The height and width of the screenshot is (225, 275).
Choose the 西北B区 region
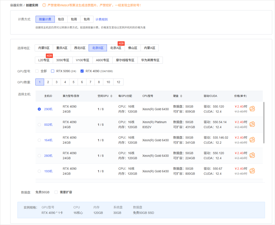tap(80, 48)
